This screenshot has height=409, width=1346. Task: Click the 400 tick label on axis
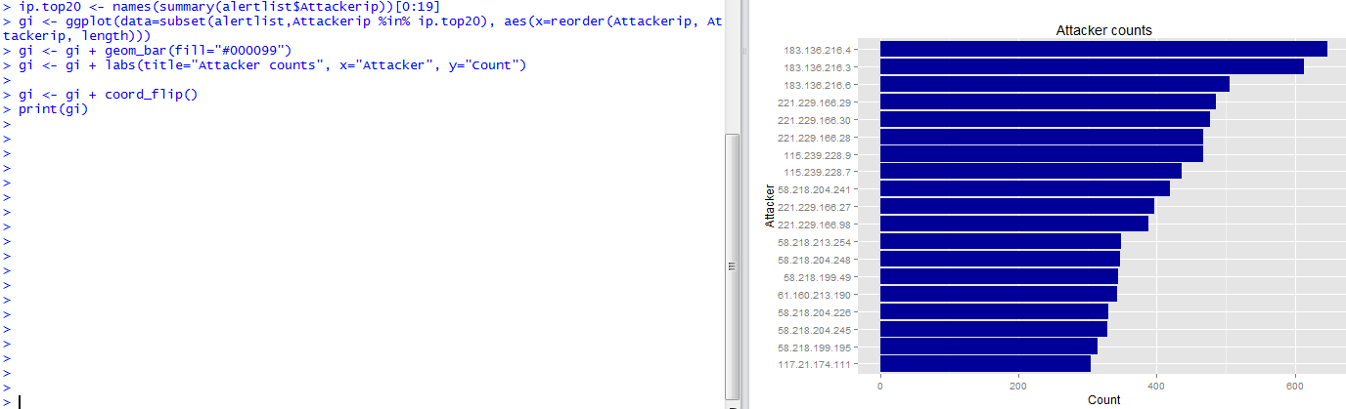(1156, 384)
